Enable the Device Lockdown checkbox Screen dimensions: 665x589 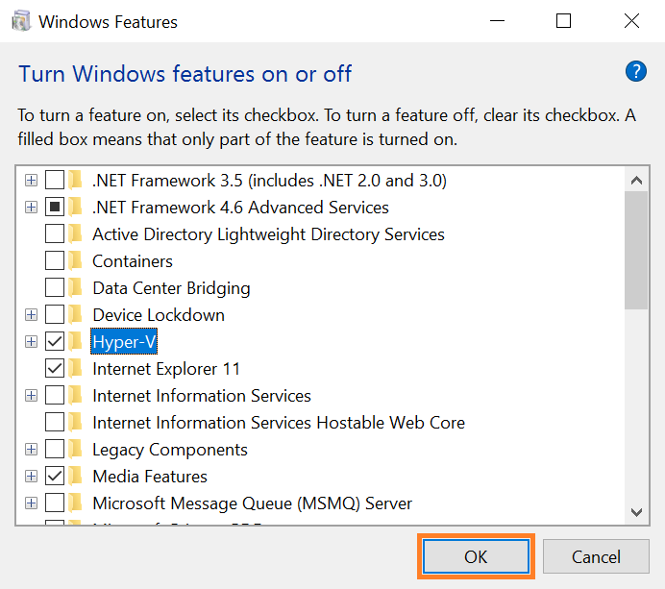(55, 314)
